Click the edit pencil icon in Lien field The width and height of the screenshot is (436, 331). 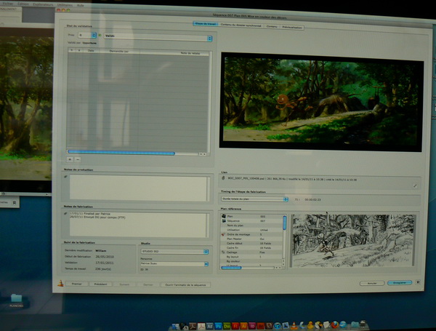415,186
